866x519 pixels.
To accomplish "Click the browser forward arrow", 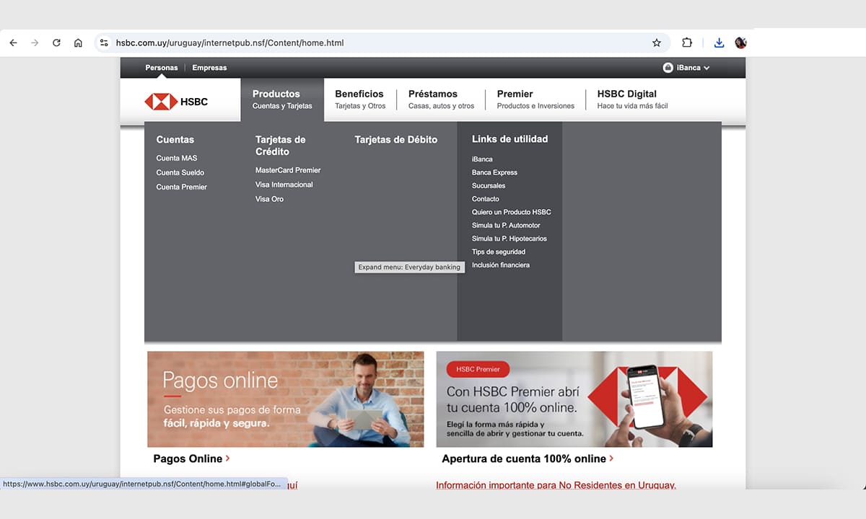I will pos(35,43).
